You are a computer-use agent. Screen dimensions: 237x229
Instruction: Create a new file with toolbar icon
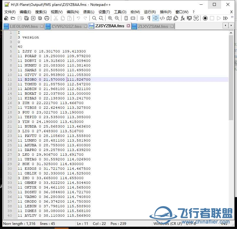6,18
